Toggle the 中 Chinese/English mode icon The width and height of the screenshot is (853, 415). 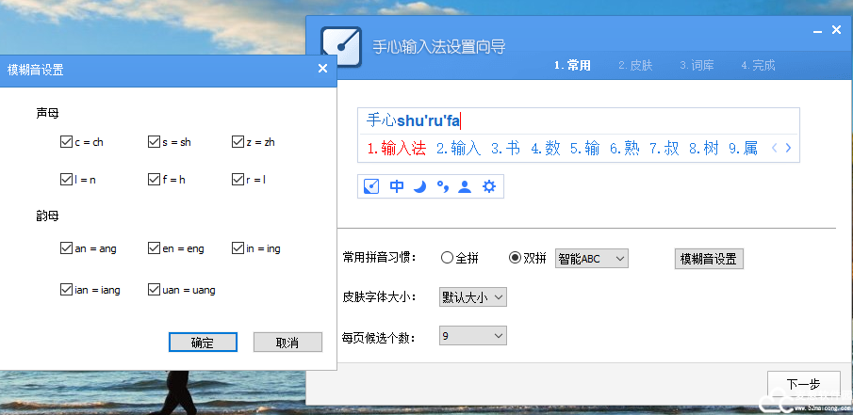tap(397, 187)
